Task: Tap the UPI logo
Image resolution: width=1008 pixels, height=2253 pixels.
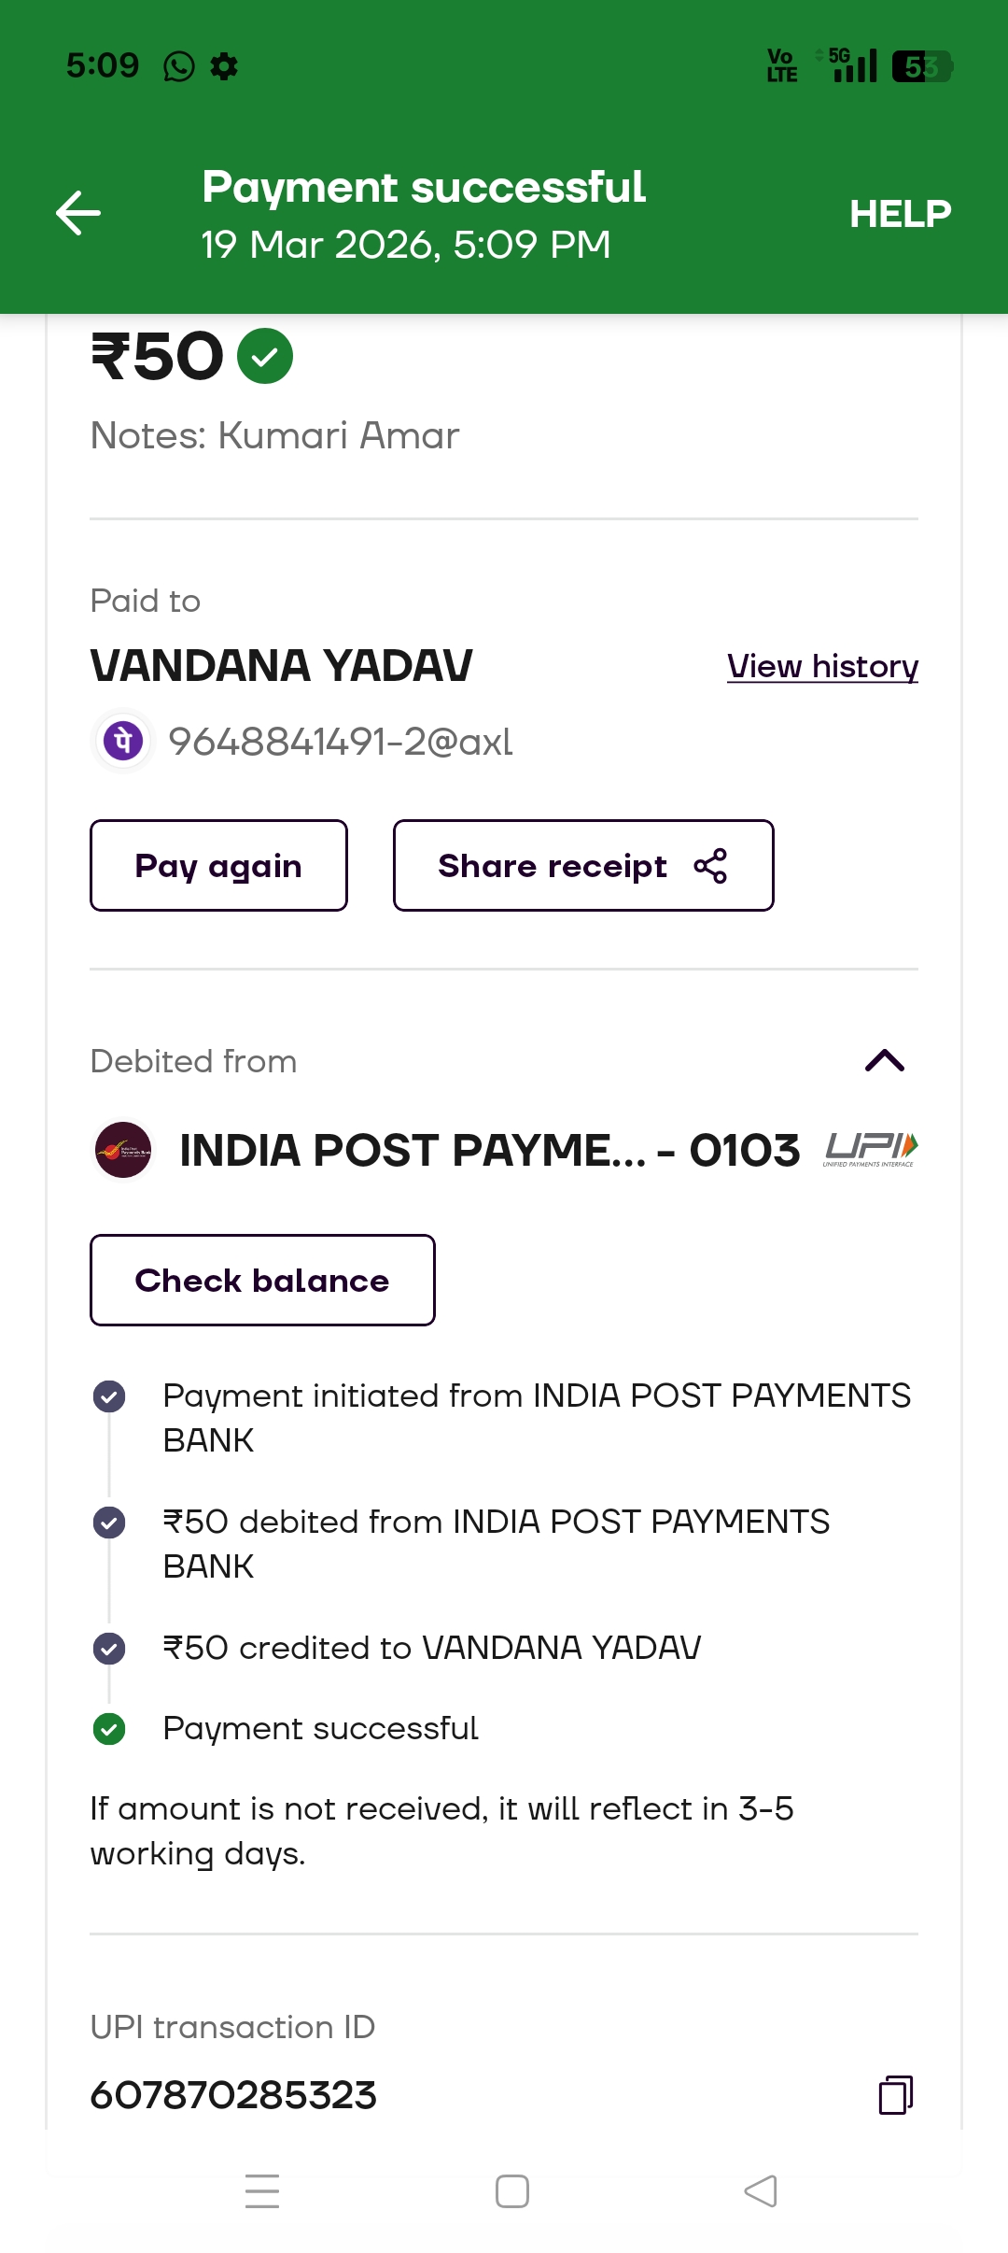Action: tap(871, 1149)
